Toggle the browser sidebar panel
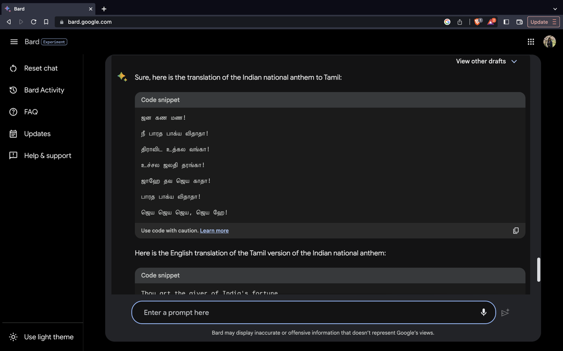The width and height of the screenshot is (563, 351). point(506,22)
